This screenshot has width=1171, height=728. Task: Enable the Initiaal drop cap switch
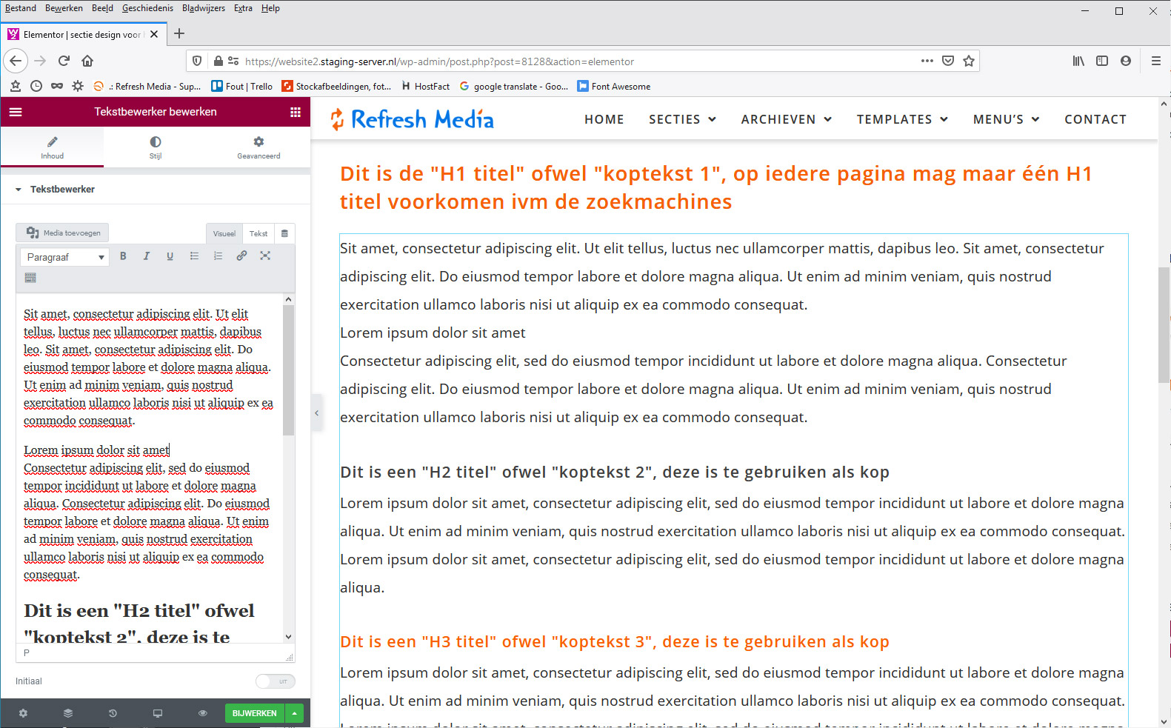coord(275,681)
